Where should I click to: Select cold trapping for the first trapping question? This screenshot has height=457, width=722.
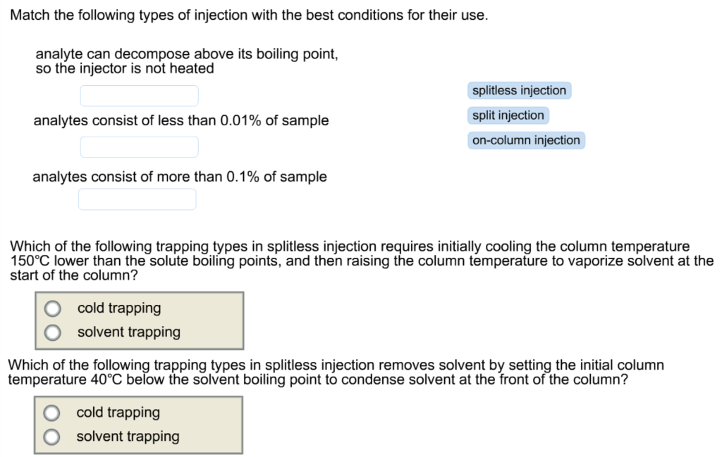pos(51,308)
